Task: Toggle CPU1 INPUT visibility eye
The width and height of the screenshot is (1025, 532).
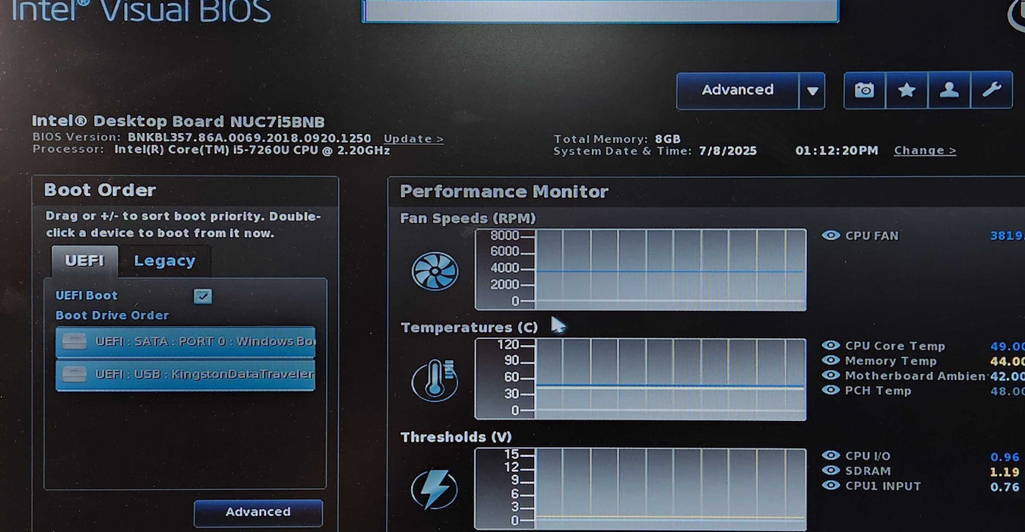Action: pyautogui.click(x=831, y=485)
